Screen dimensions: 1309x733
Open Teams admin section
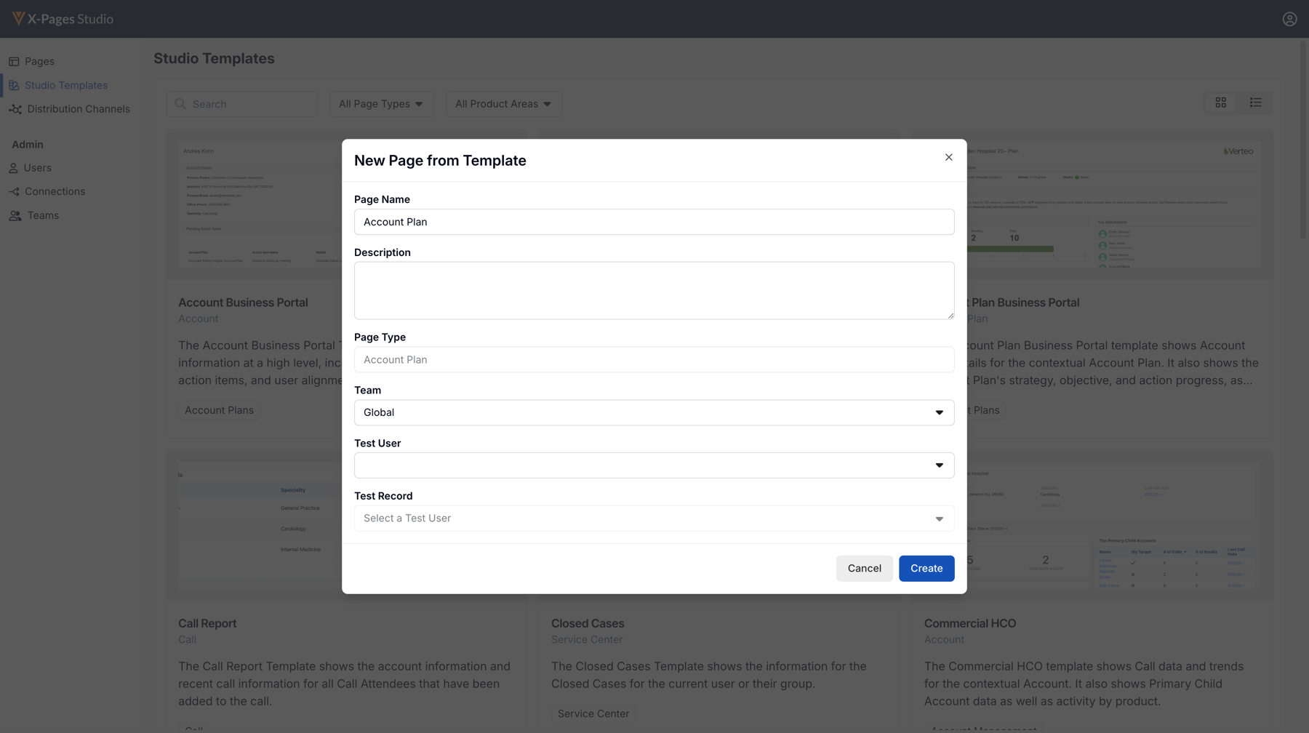[43, 216]
